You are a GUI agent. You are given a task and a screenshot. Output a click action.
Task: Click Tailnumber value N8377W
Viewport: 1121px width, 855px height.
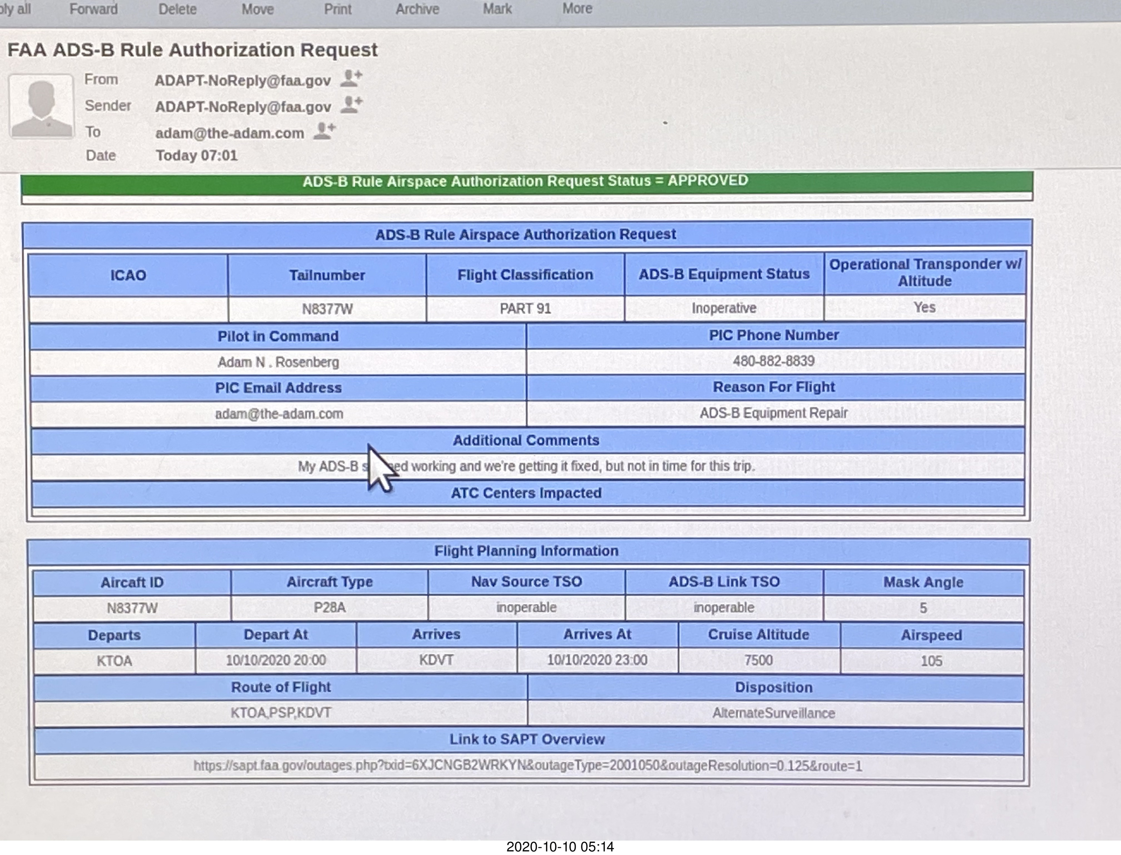(x=327, y=309)
